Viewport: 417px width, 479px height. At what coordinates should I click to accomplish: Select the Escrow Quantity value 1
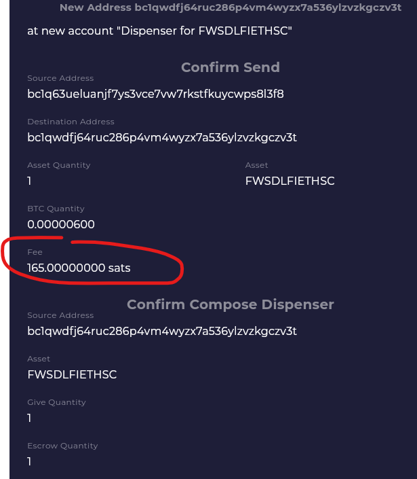coord(30,461)
